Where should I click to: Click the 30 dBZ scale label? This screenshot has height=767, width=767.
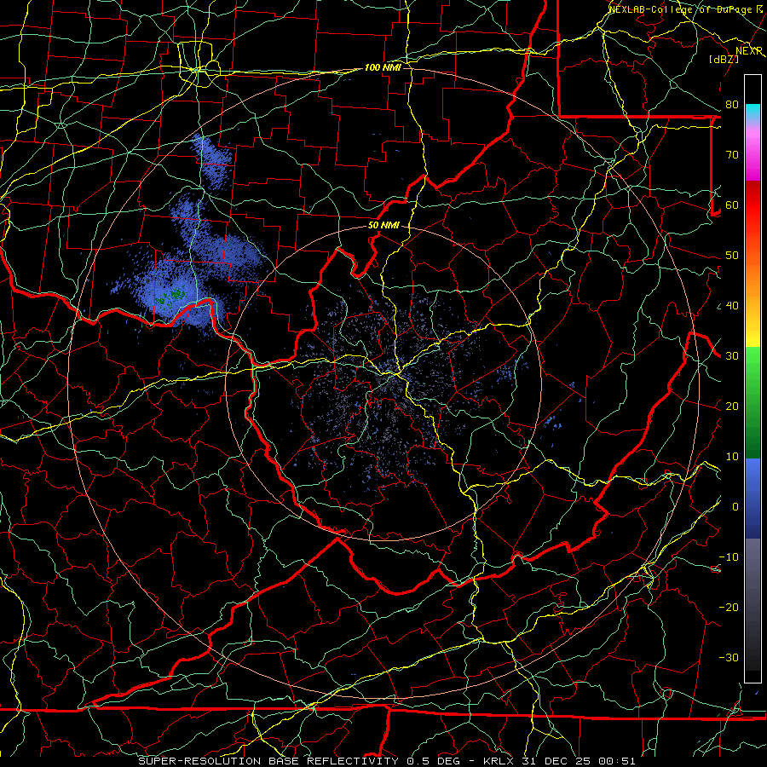pyautogui.click(x=732, y=356)
